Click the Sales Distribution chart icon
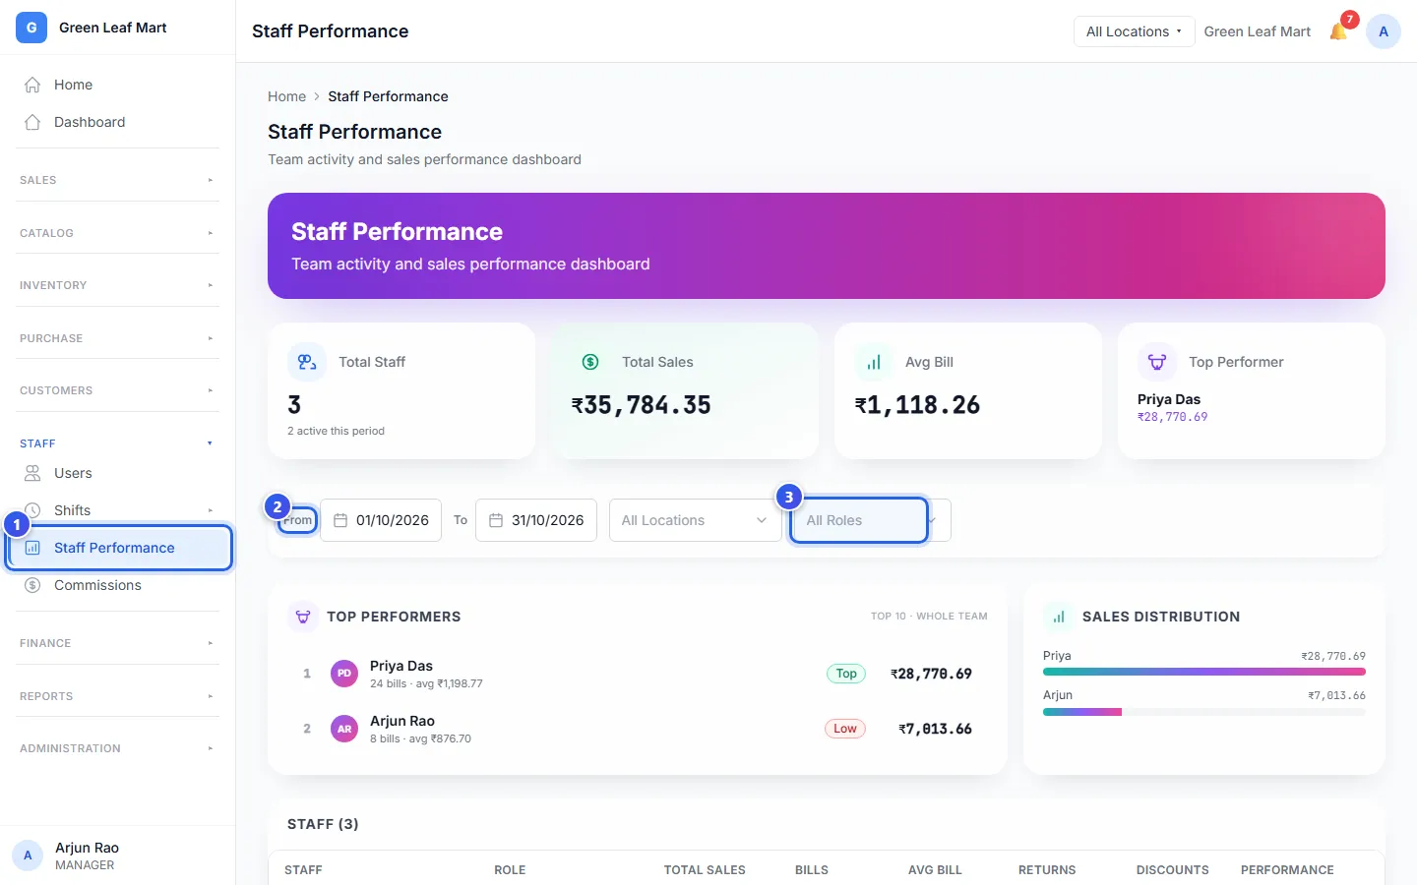Image resolution: width=1417 pixels, height=885 pixels. [x=1059, y=617]
